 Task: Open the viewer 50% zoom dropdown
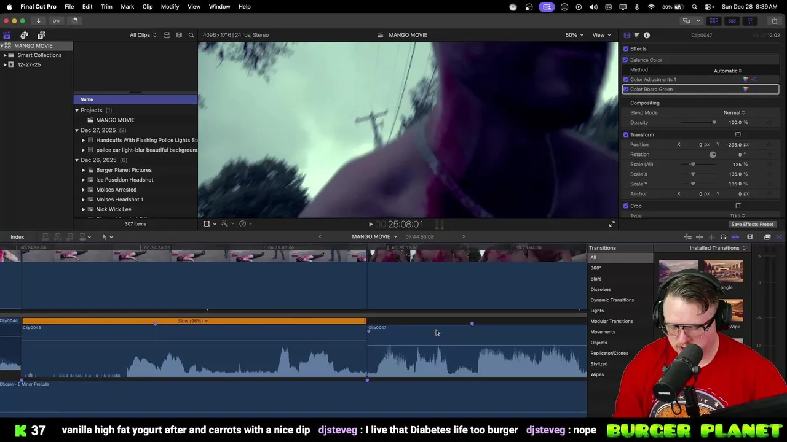(x=574, y=35)
